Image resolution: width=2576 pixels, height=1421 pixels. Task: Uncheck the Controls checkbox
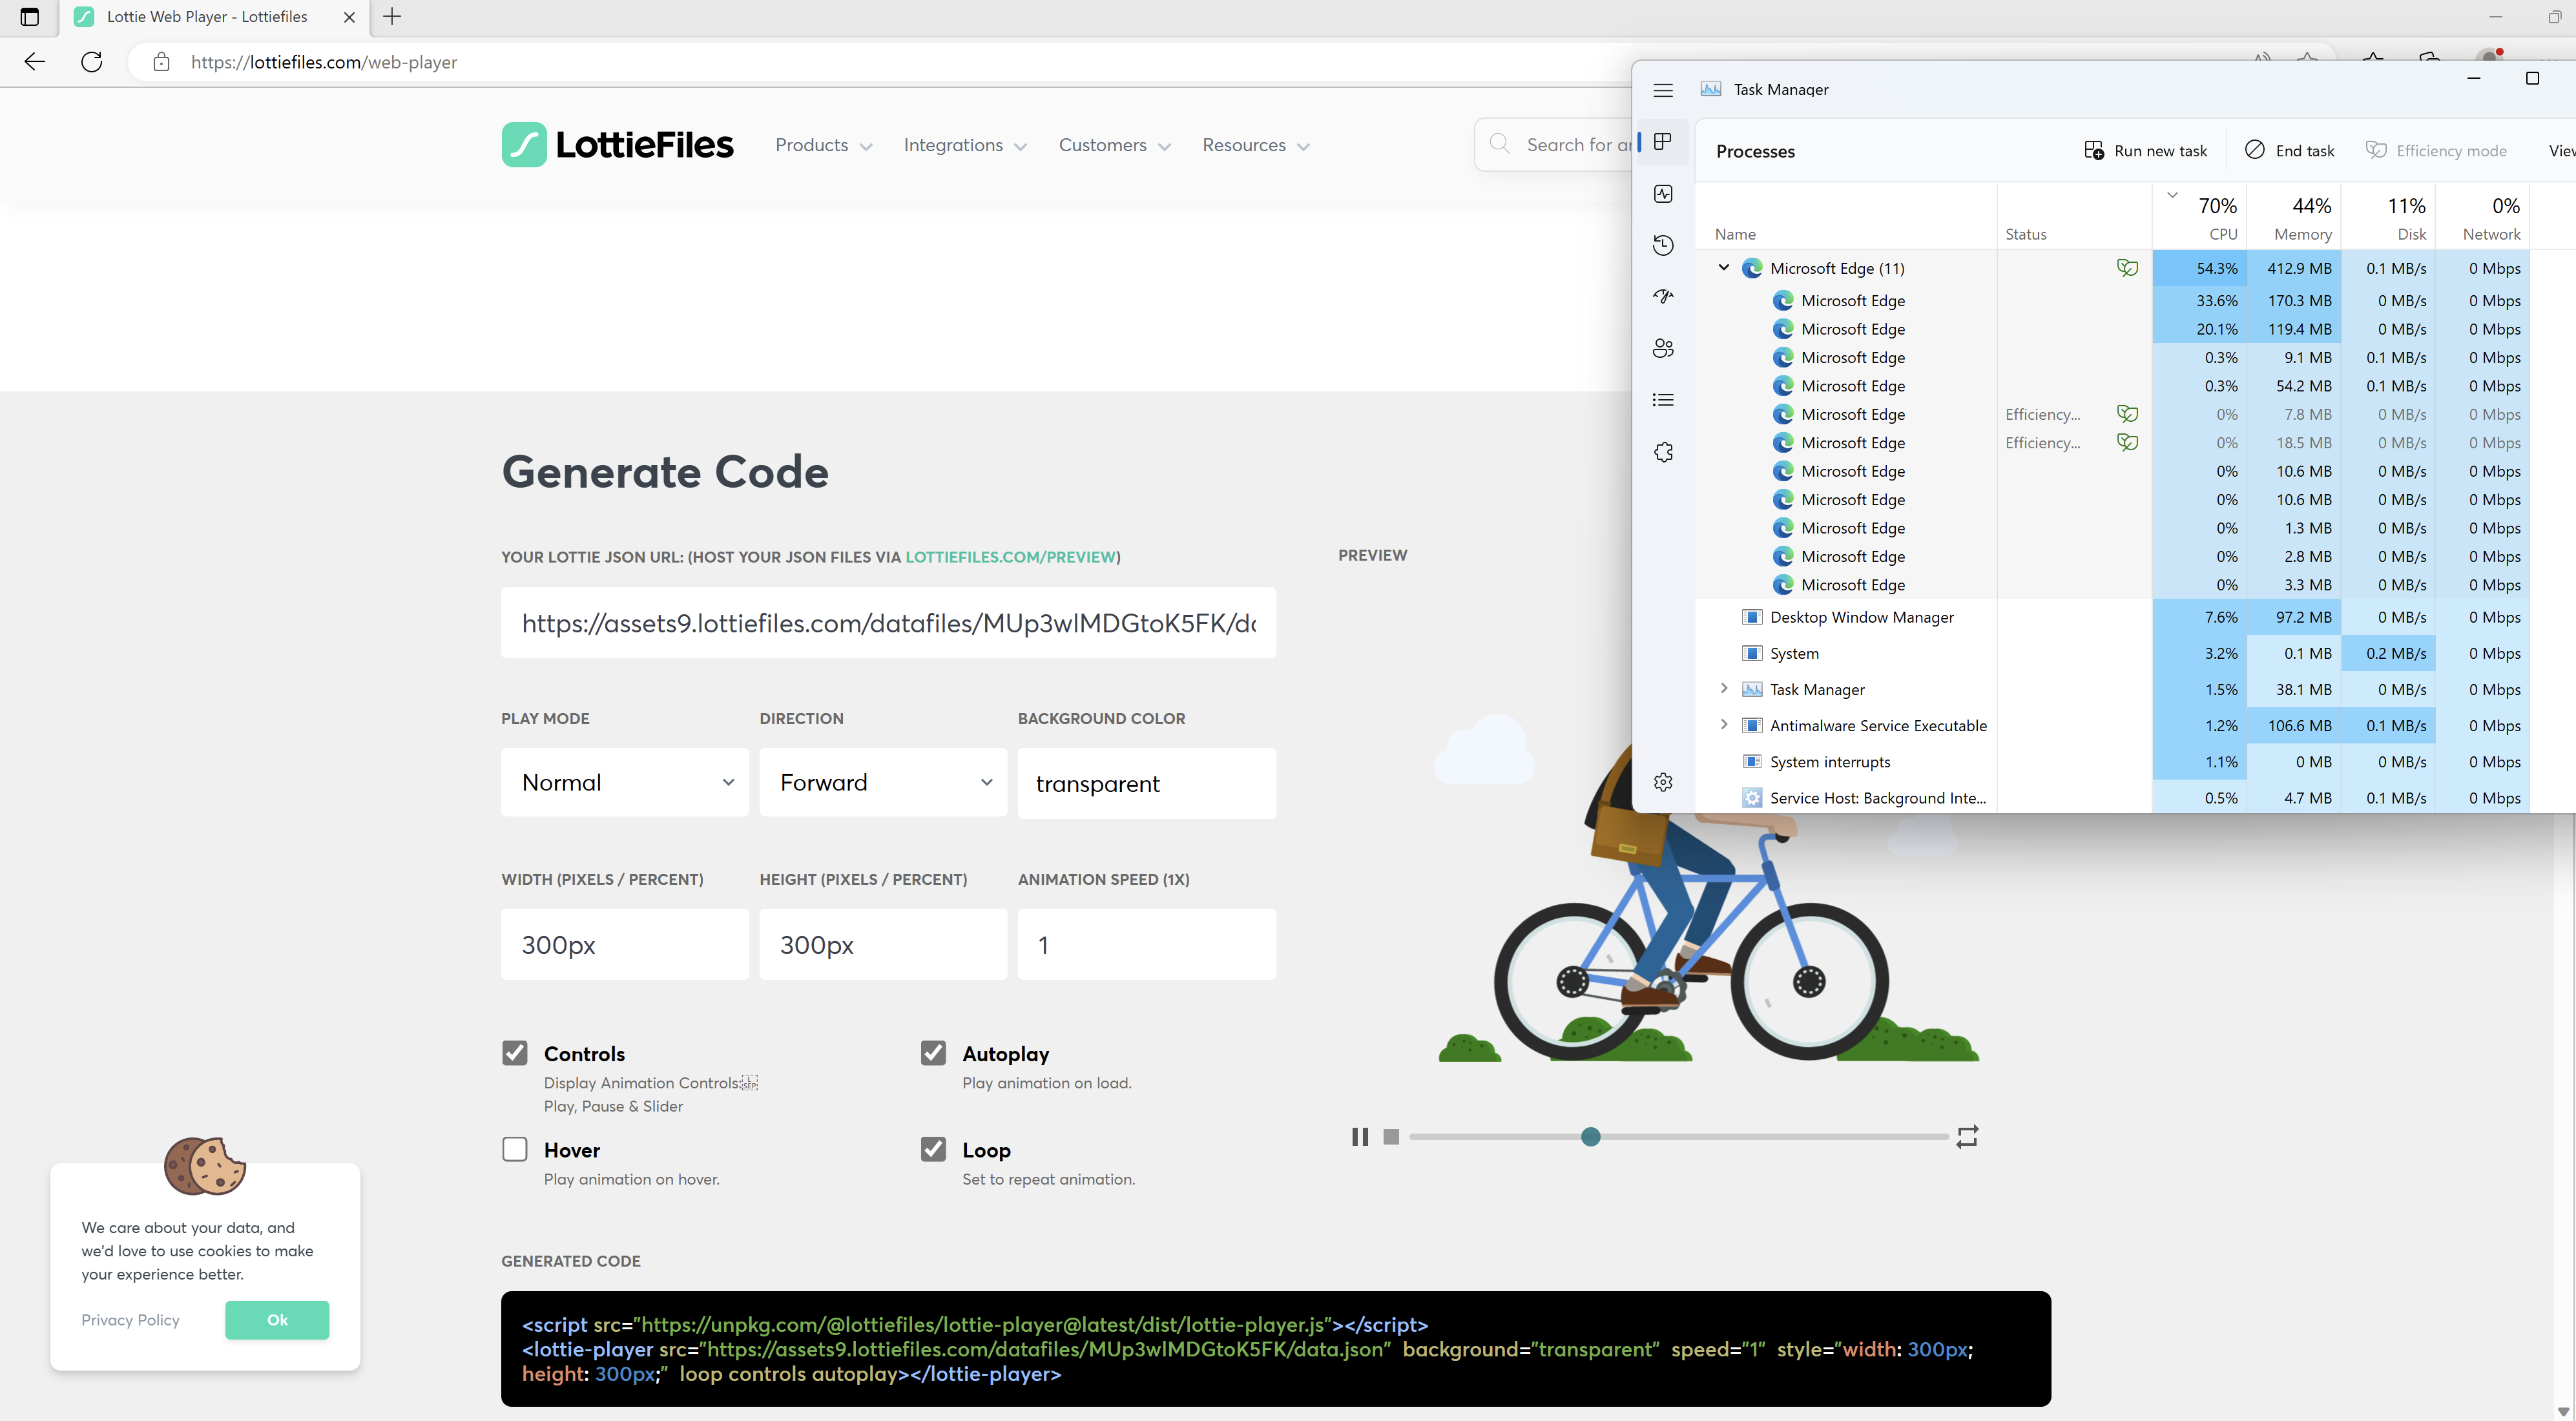click(x=515, y=1052)
